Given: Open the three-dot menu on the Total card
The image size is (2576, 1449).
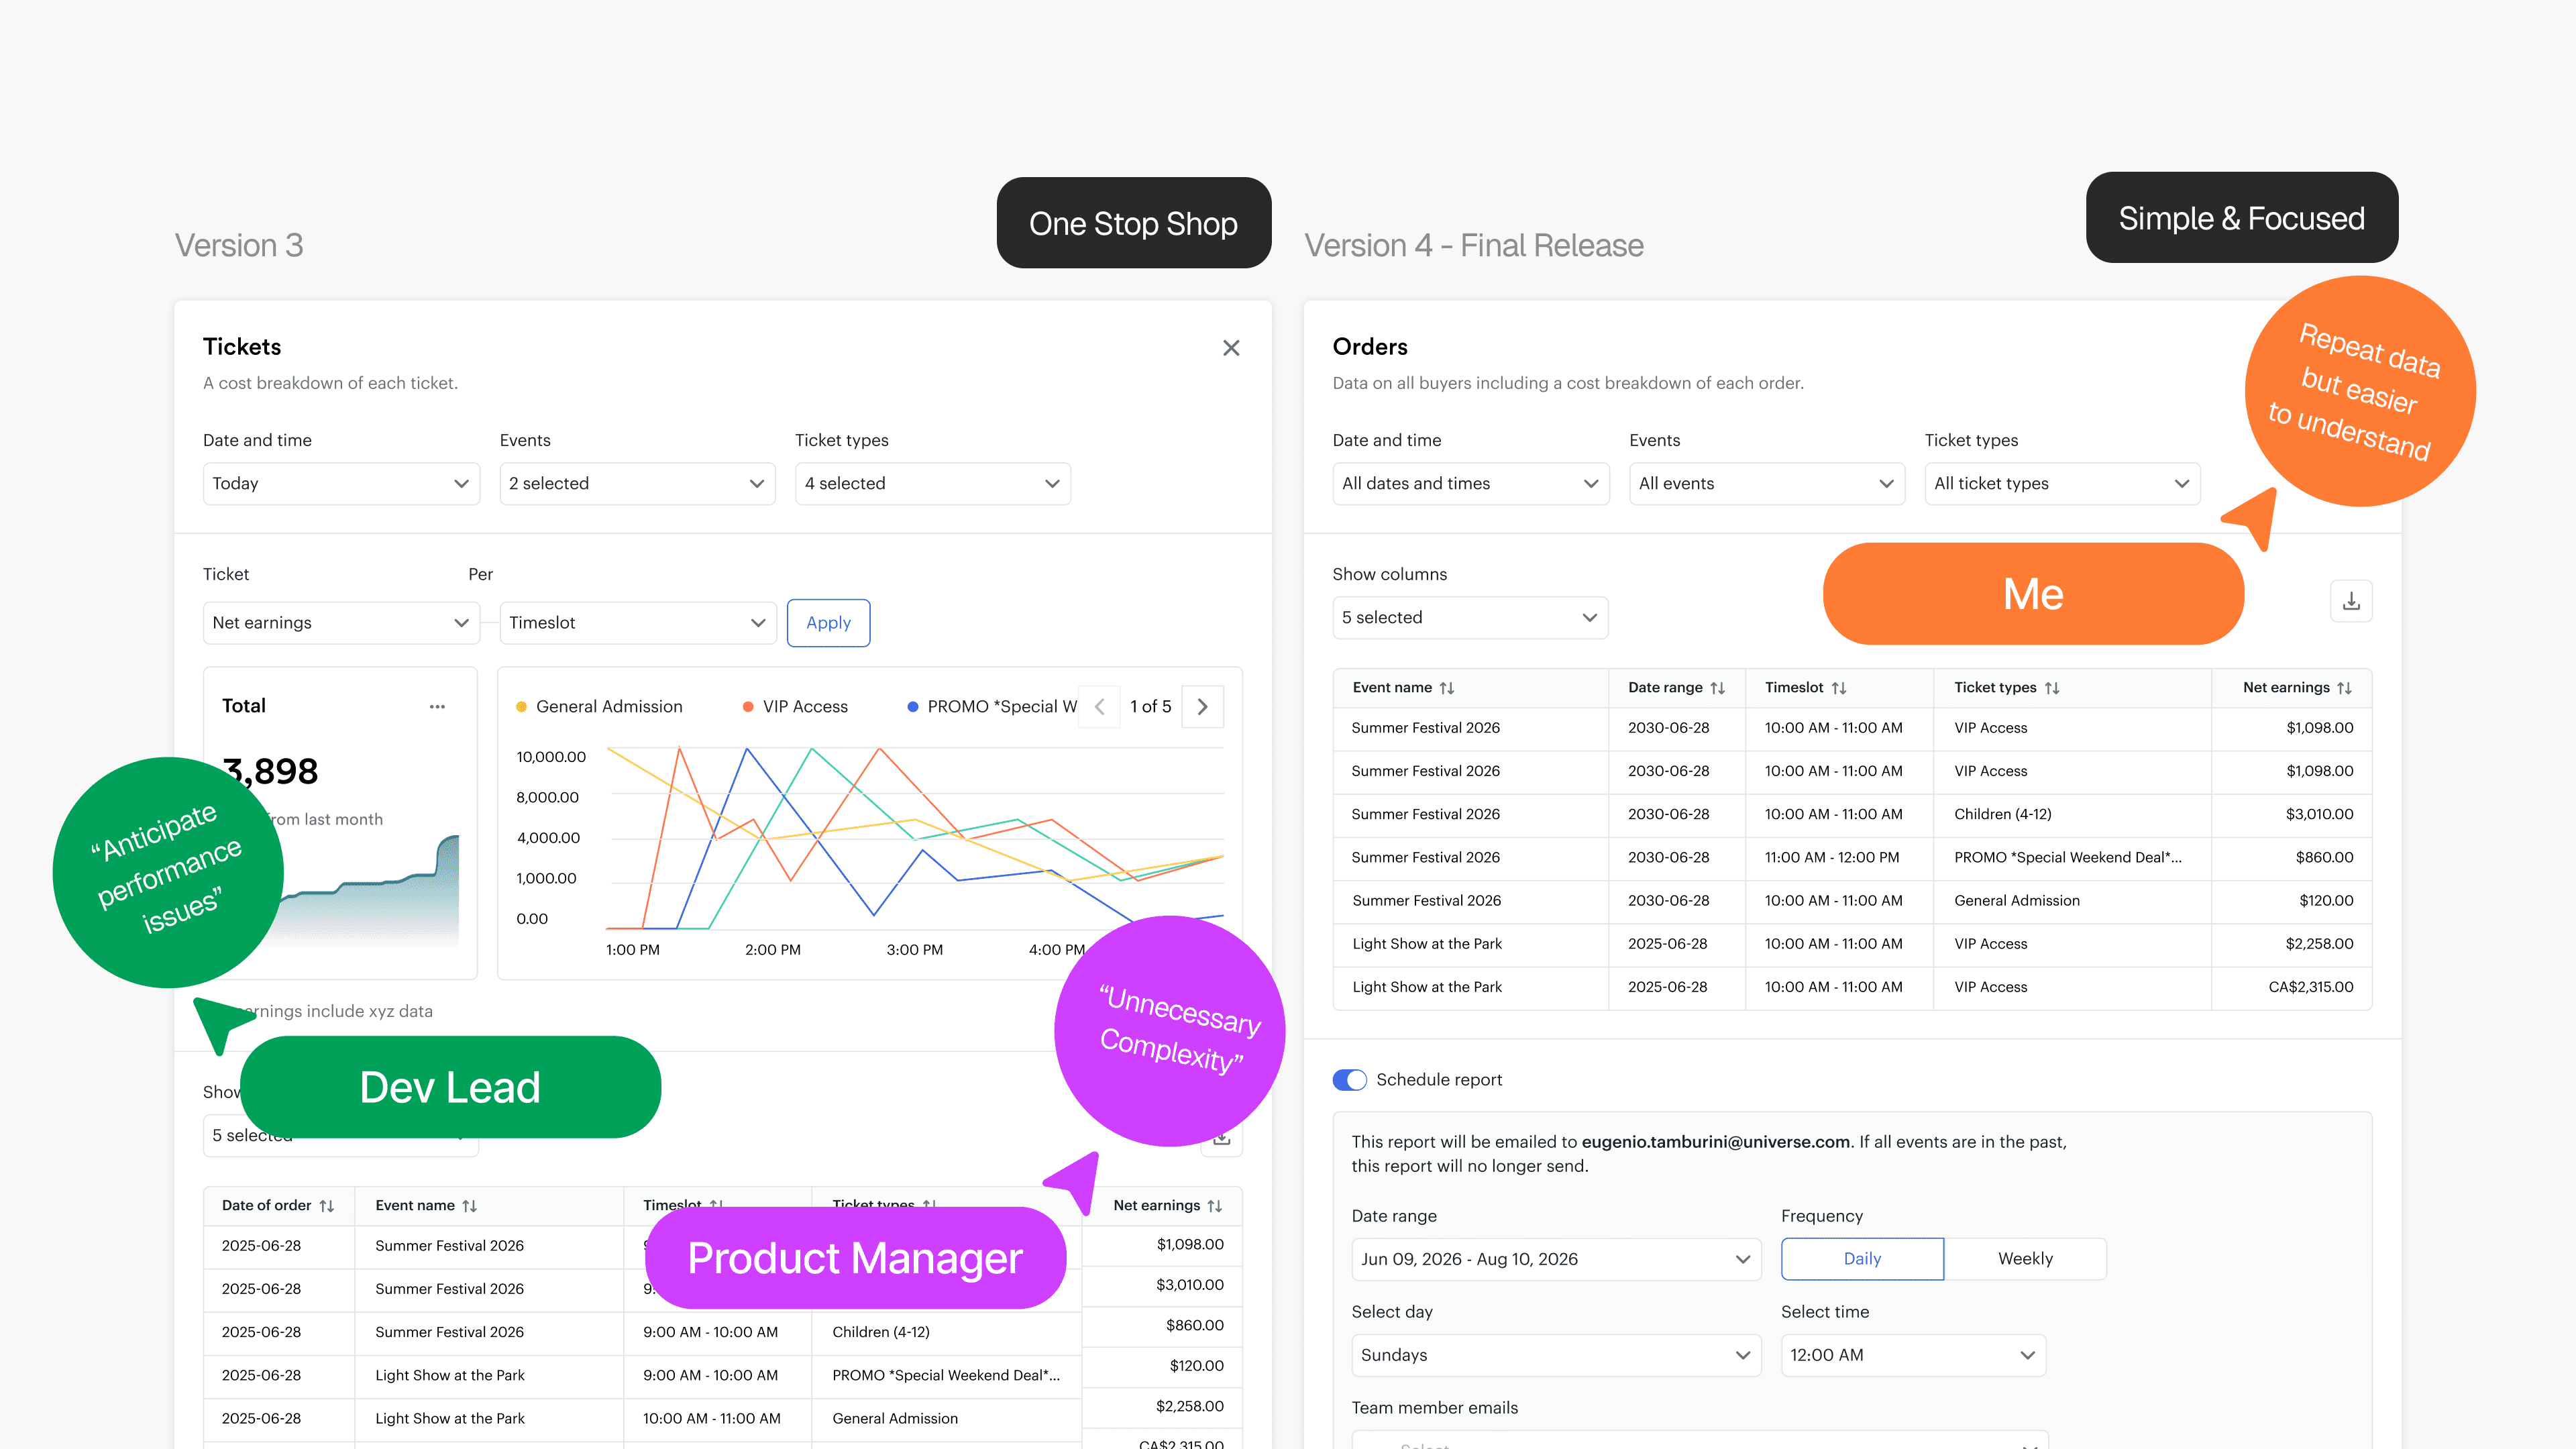Looking at the screenshot, I should [x=437, y=706].
